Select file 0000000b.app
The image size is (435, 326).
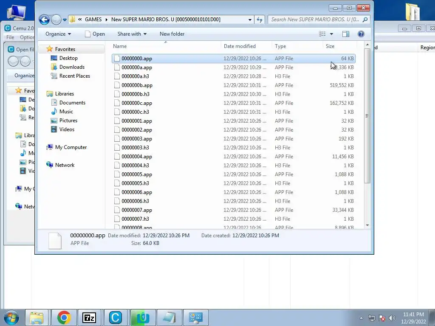coord(234,85)
